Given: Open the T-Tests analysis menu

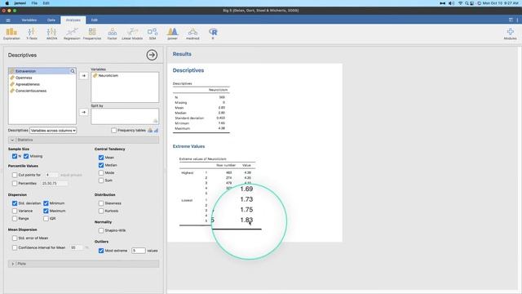Looking at the screenshot, I should click(32, 34).
